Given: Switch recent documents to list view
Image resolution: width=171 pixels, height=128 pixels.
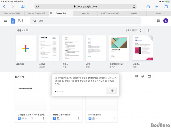Looking at the screenshot, I should 136,76.
